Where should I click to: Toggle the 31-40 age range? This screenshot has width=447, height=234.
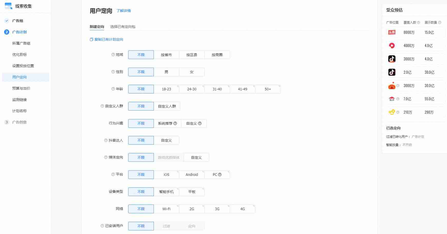217,89
